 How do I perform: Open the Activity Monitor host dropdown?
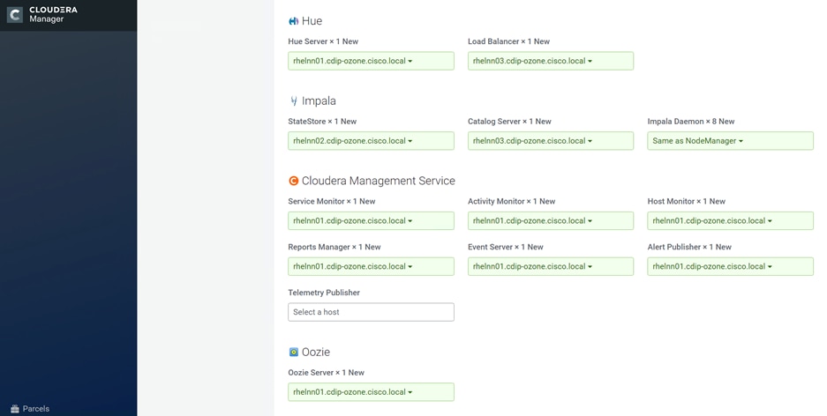551,220
